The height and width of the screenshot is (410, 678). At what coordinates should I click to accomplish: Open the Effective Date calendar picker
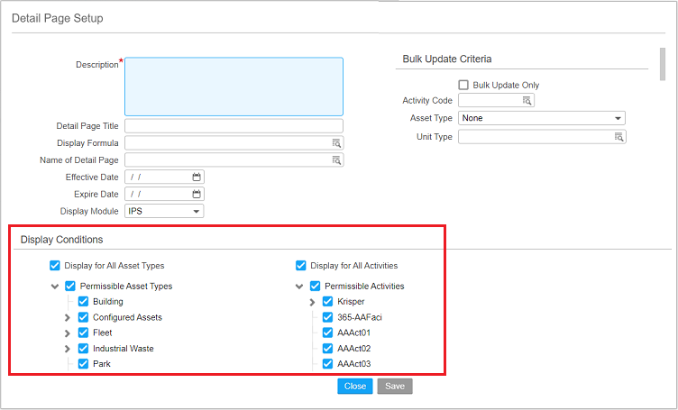click(197, 178)
